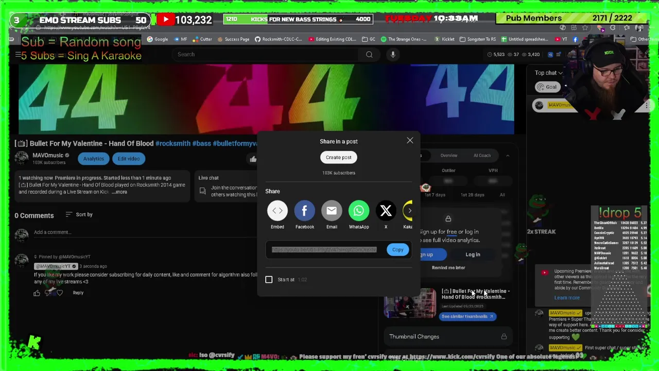Screen dimensions: 659x371
Task: Like the pinned comment
Action: [37, 293]
